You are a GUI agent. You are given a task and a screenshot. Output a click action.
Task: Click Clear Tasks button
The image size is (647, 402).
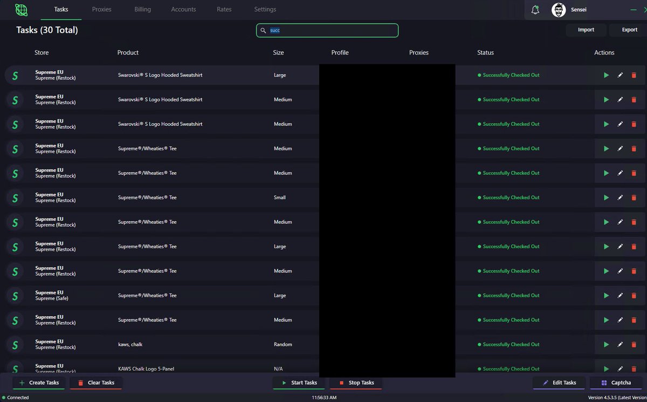(96, 383)
